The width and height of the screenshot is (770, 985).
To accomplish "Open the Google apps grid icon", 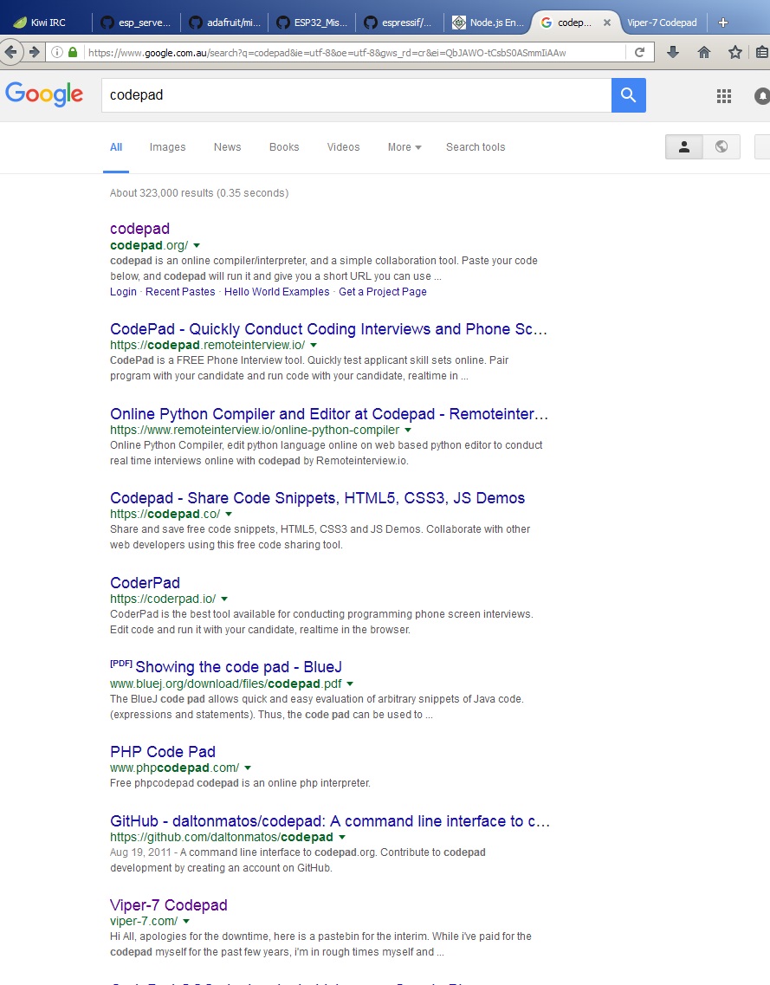I will click(x=724, y=95).
